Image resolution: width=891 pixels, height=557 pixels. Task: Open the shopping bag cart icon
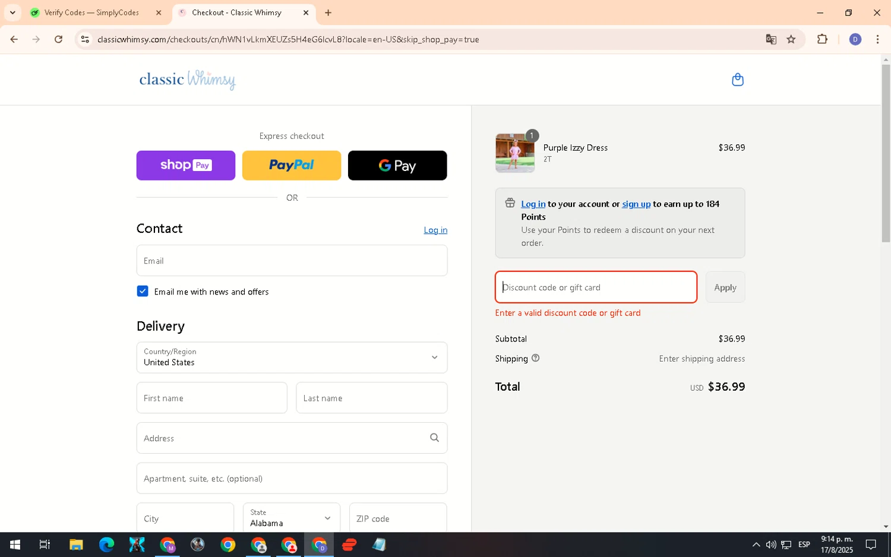pos(737,80)
